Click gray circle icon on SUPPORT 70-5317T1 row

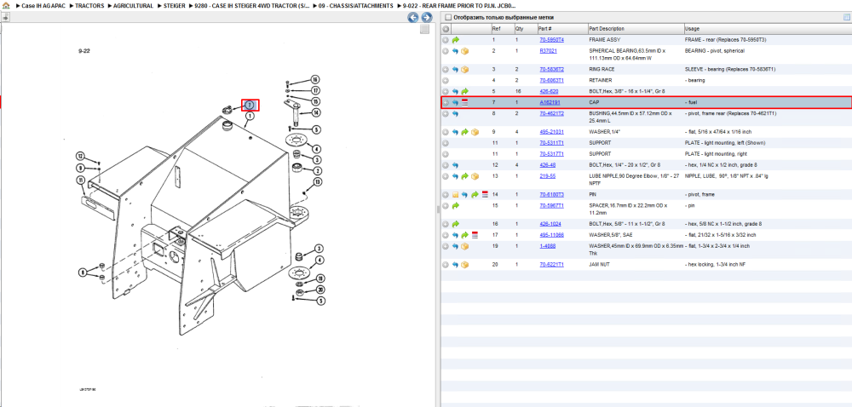[446, 154]
